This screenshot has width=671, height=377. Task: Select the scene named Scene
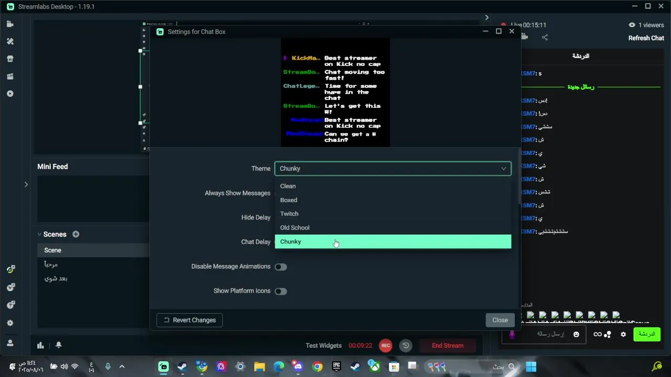[93, 250]
